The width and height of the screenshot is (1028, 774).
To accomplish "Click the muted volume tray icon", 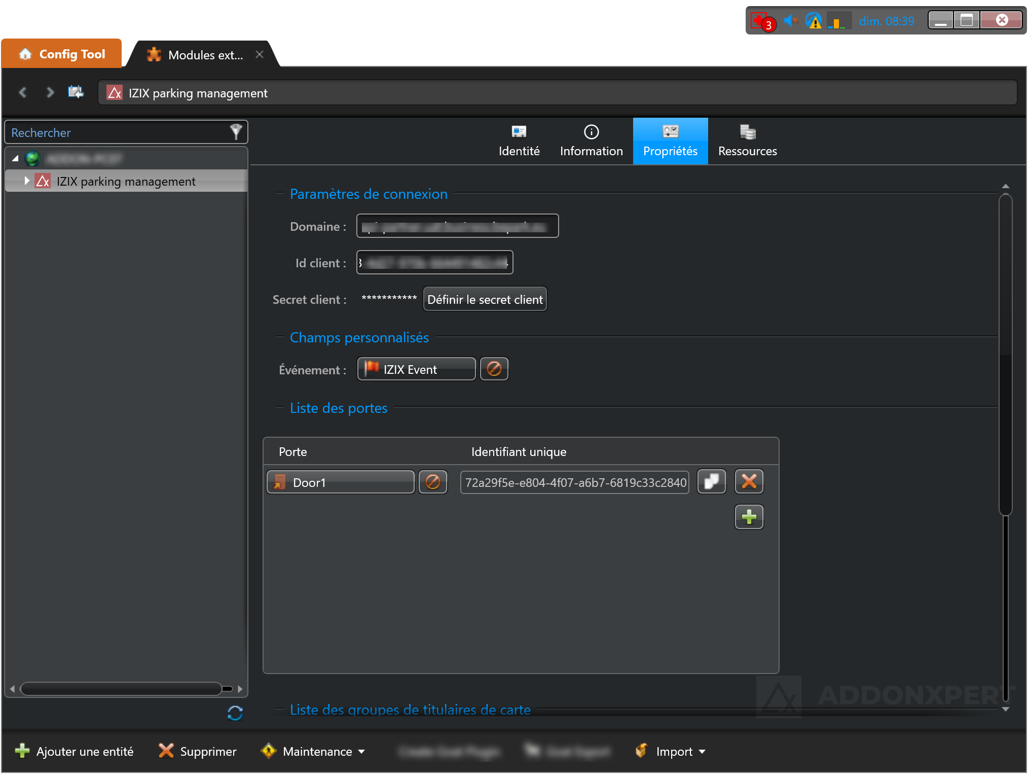I will (x=790, y=21).
